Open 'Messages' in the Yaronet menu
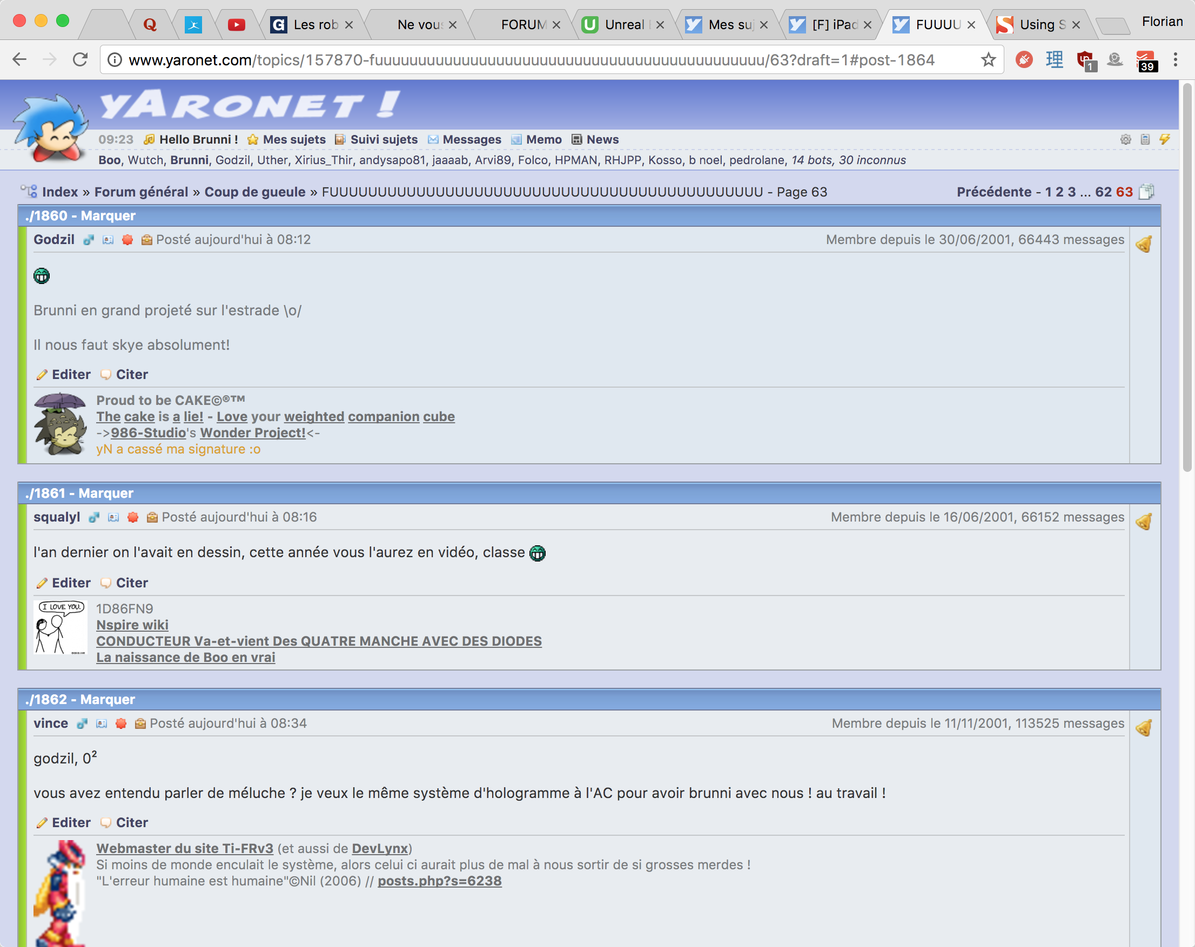This screenshot has width=1195, height=947. [x=471, y=139]
